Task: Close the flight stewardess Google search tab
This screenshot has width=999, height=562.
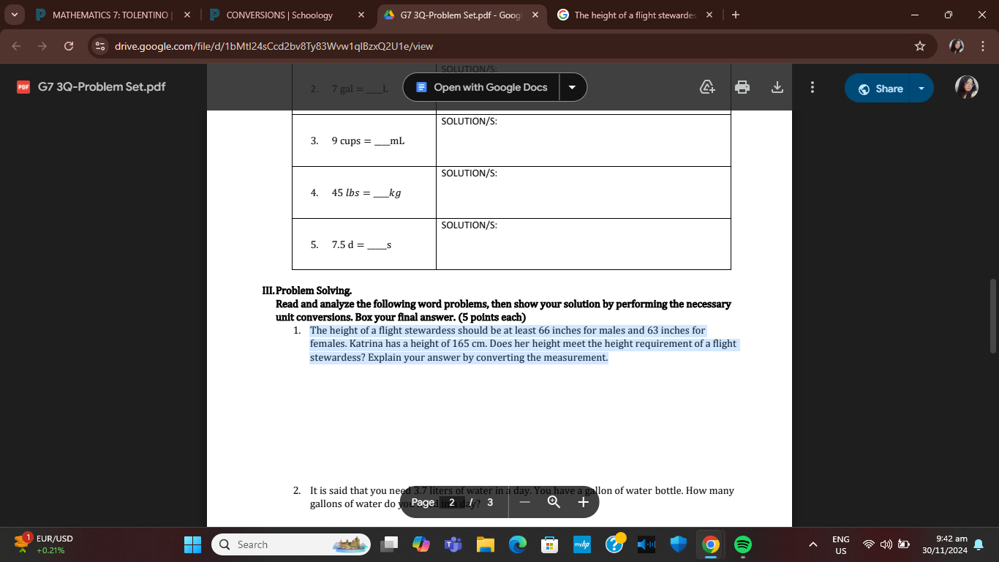Action: [708, 15]
